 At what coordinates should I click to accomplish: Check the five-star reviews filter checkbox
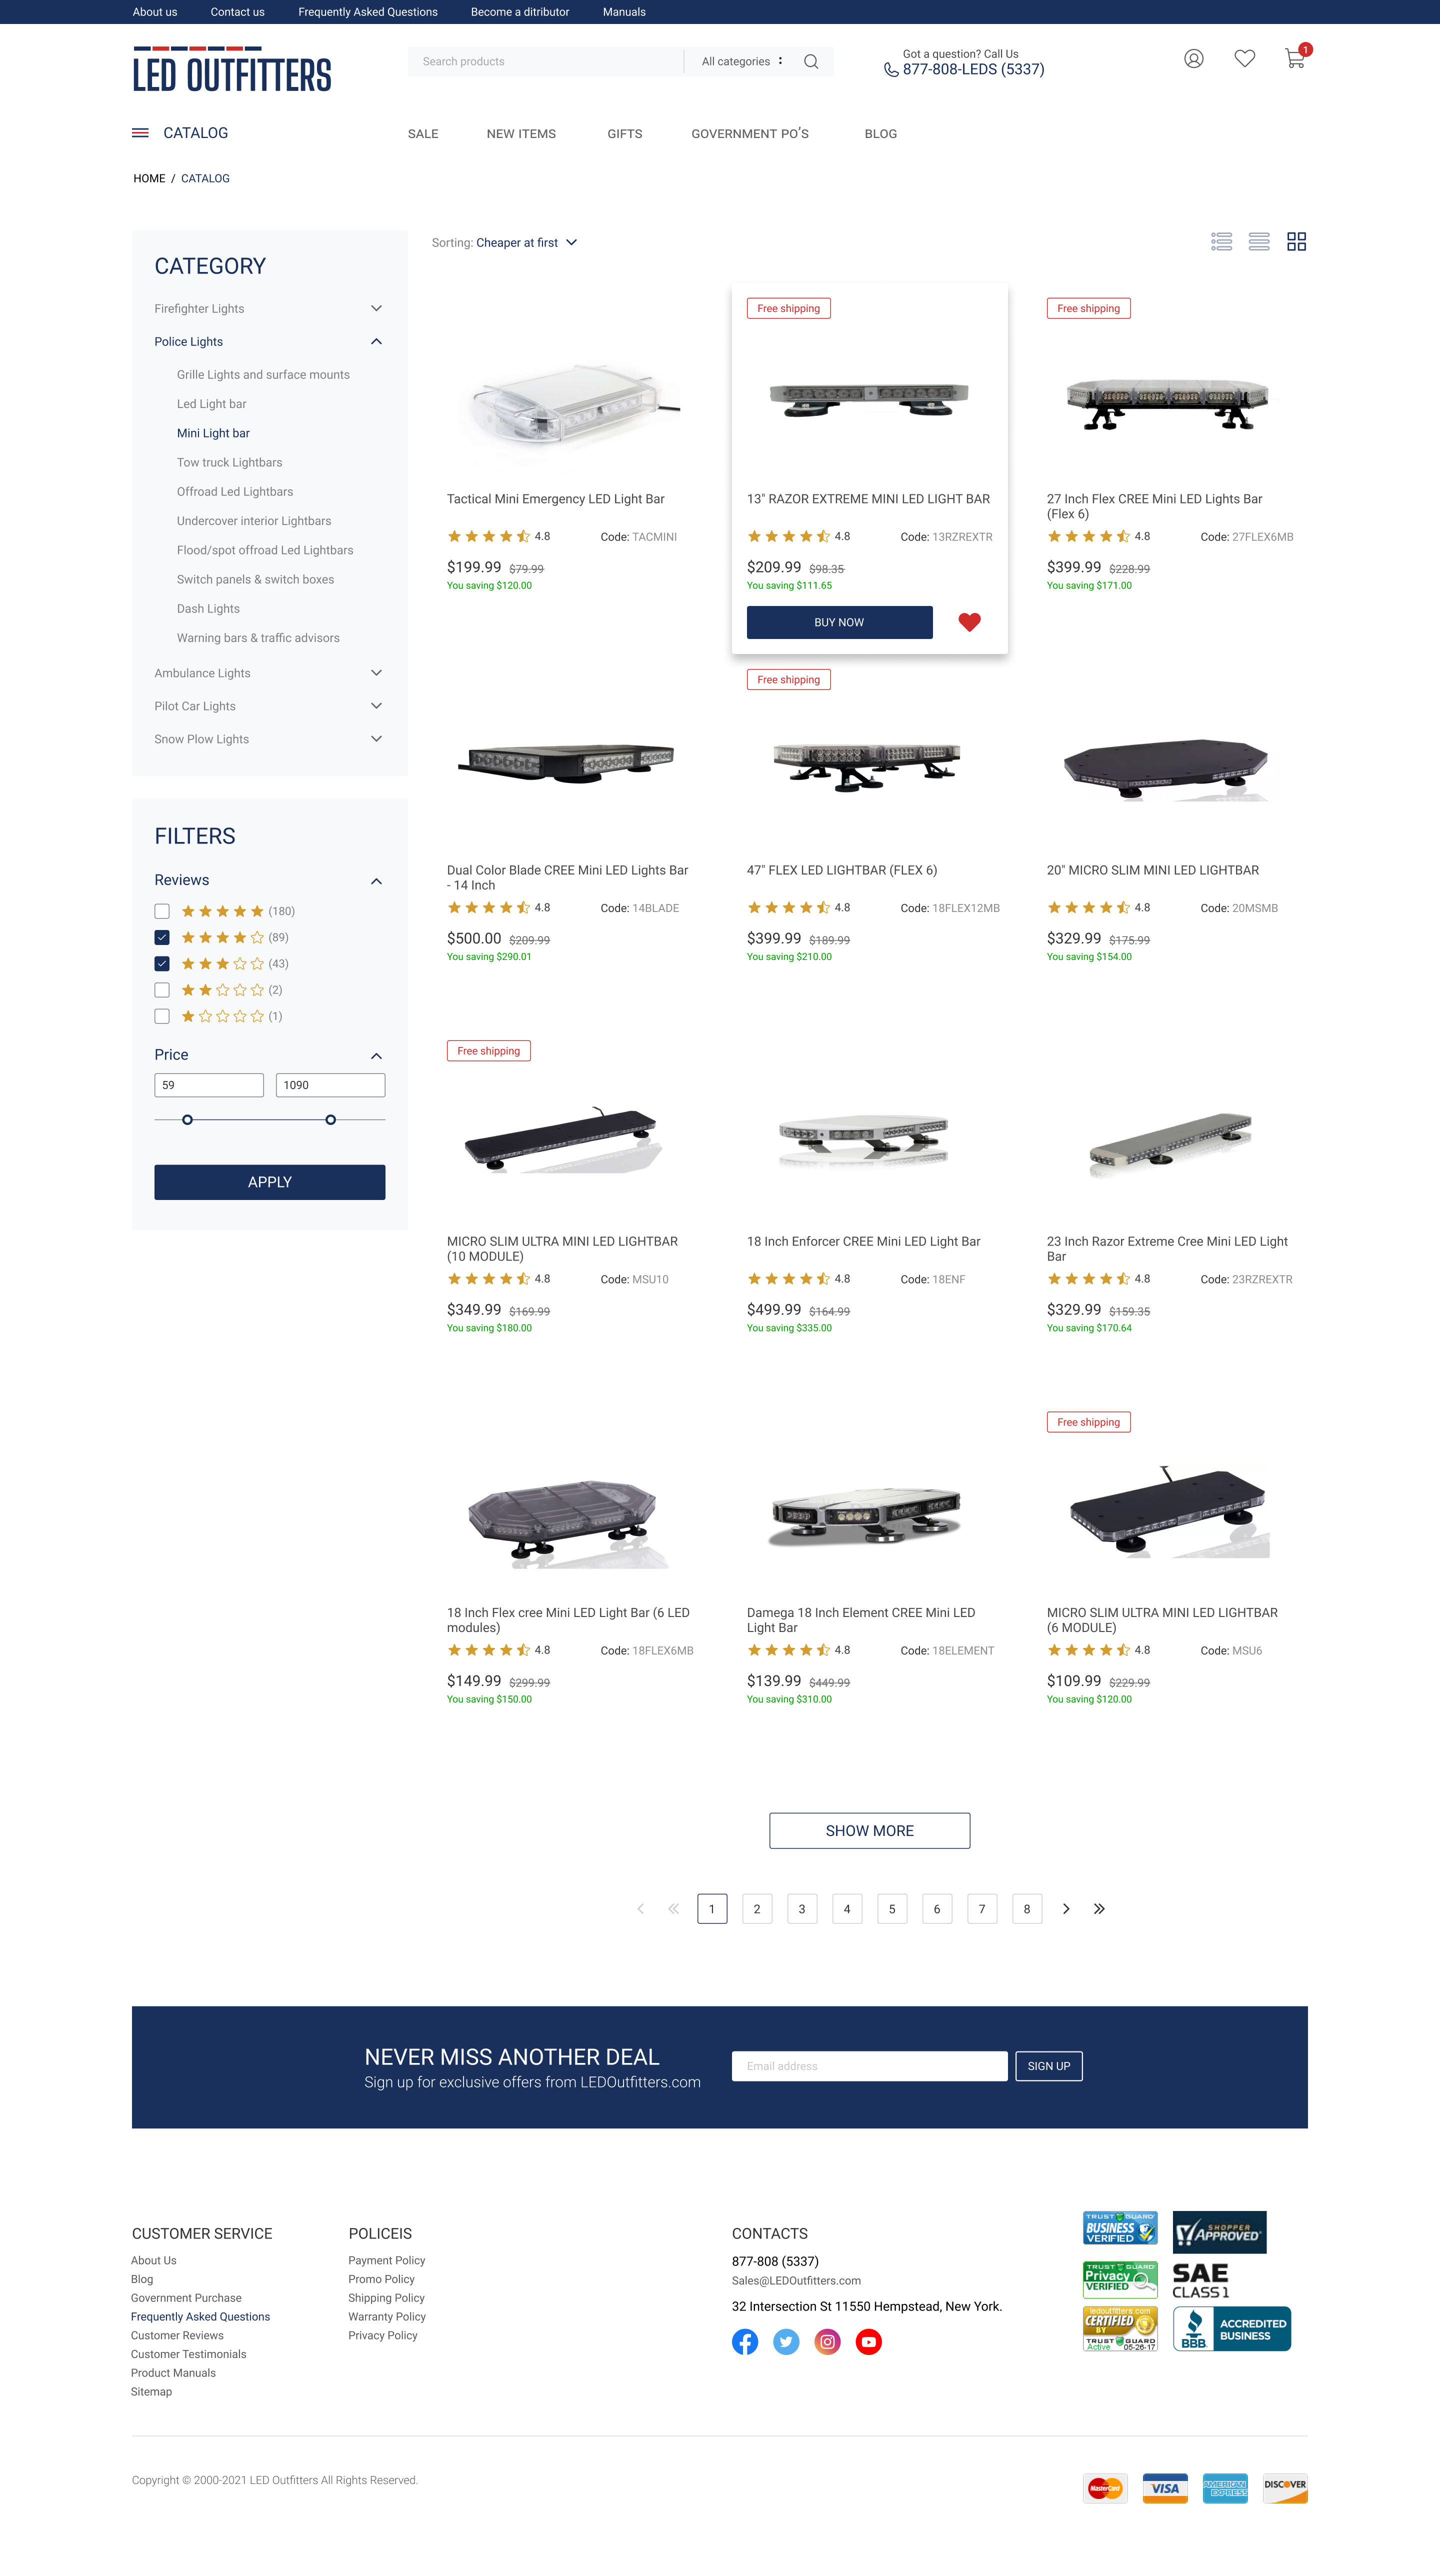tap(162, 911)
